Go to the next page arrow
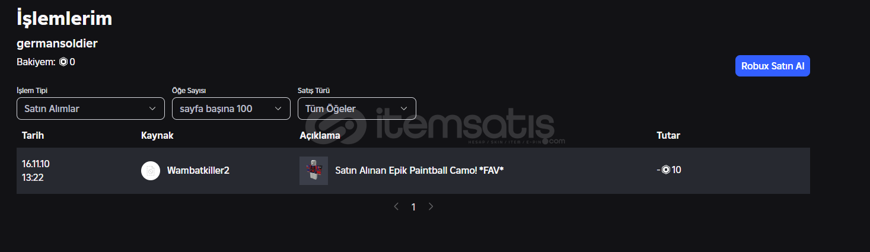Image resolution: width=870 pixels, height=252 pixels. tap(431, 206)
